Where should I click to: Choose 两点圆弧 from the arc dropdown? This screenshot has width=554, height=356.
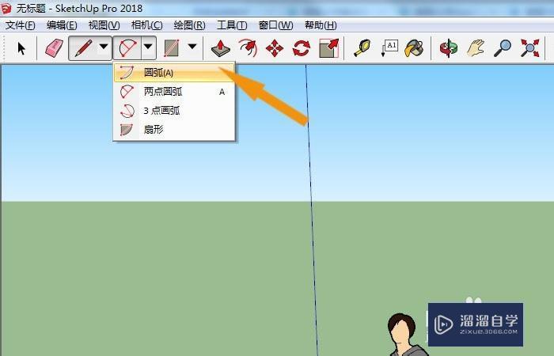pyautogui.click(x=174, y=92)
